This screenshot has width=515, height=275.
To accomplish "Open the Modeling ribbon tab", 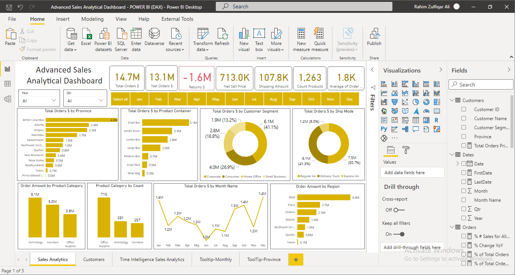I will point(92,19).
